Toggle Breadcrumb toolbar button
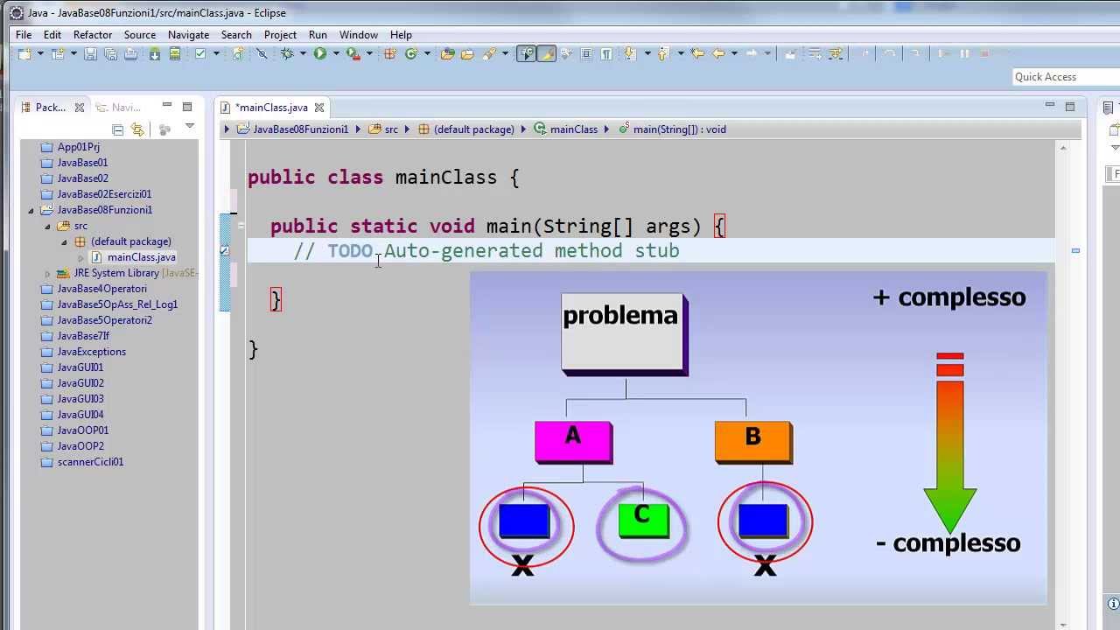 point(526,54)
